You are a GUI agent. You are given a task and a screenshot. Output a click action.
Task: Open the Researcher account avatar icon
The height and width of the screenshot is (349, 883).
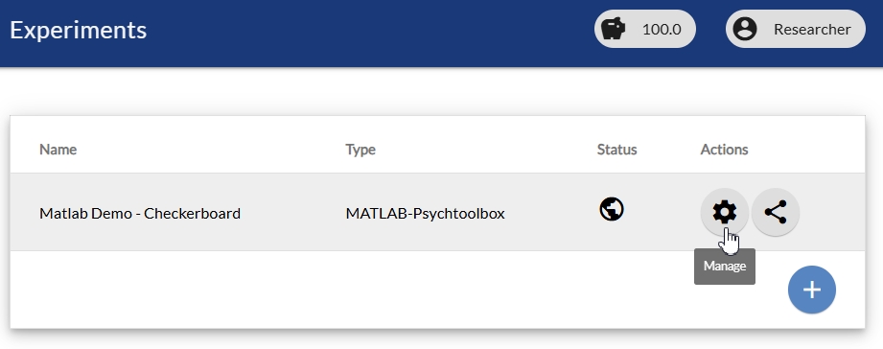coord(745,29)
